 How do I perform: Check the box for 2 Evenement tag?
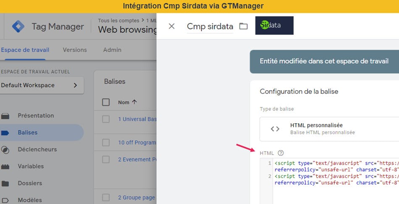point(105,159)
